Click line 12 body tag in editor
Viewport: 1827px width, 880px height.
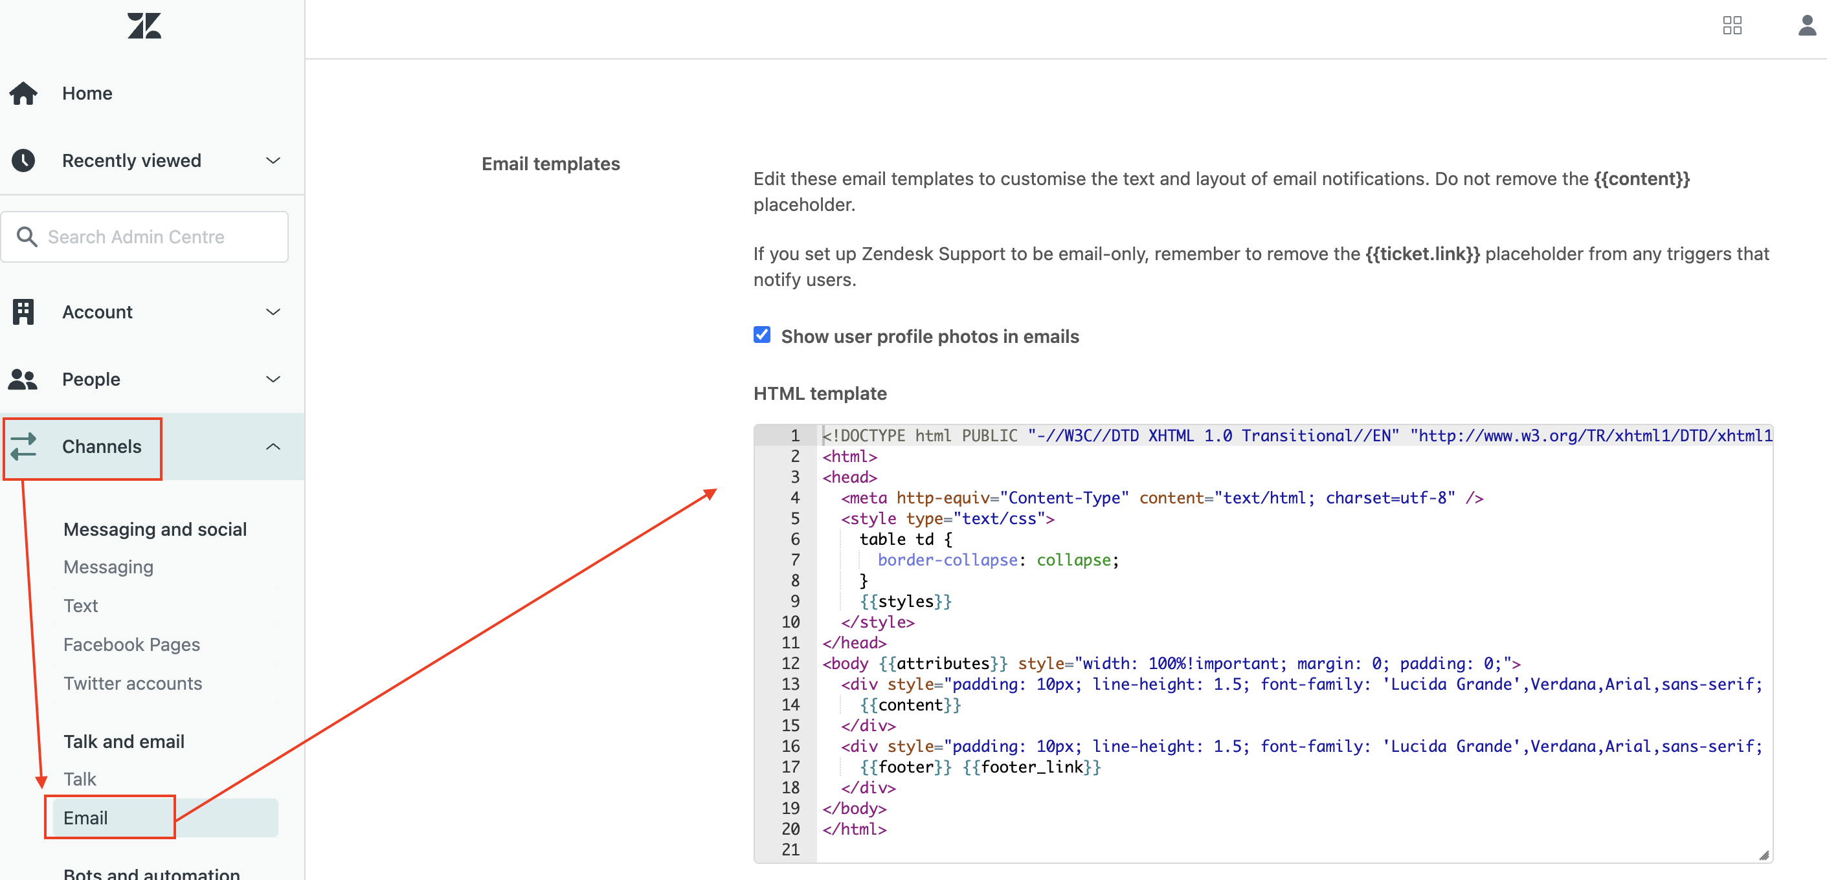click(1171, 663)
